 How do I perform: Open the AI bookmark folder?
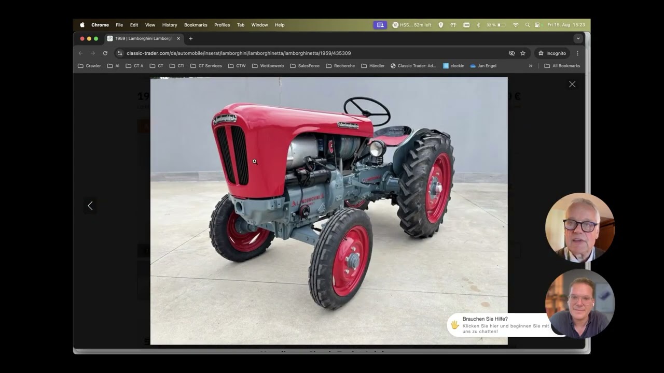click(113, 66)
